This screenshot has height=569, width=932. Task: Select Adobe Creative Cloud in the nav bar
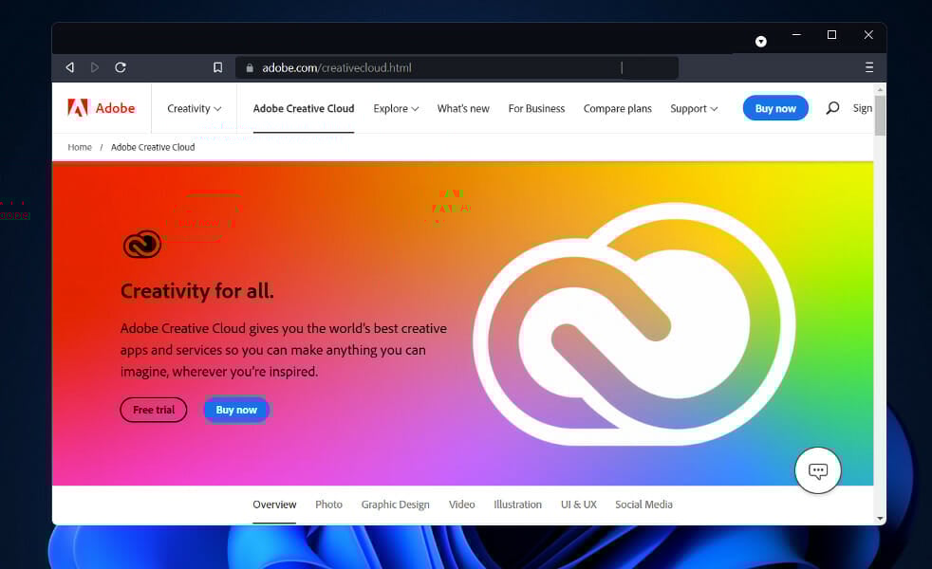tap(304, 109)
